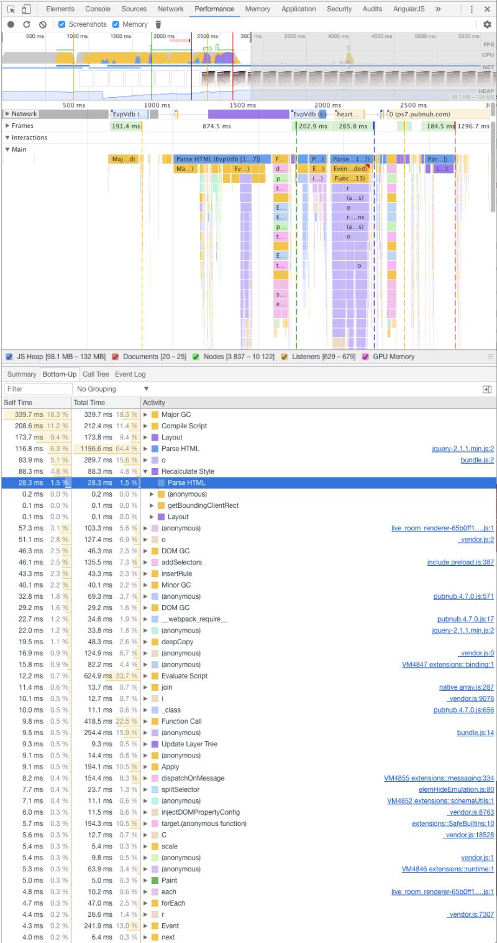This screenshot has height=943, width=497.
Task: Collapse the Main flame chart section
Action: 6,149
